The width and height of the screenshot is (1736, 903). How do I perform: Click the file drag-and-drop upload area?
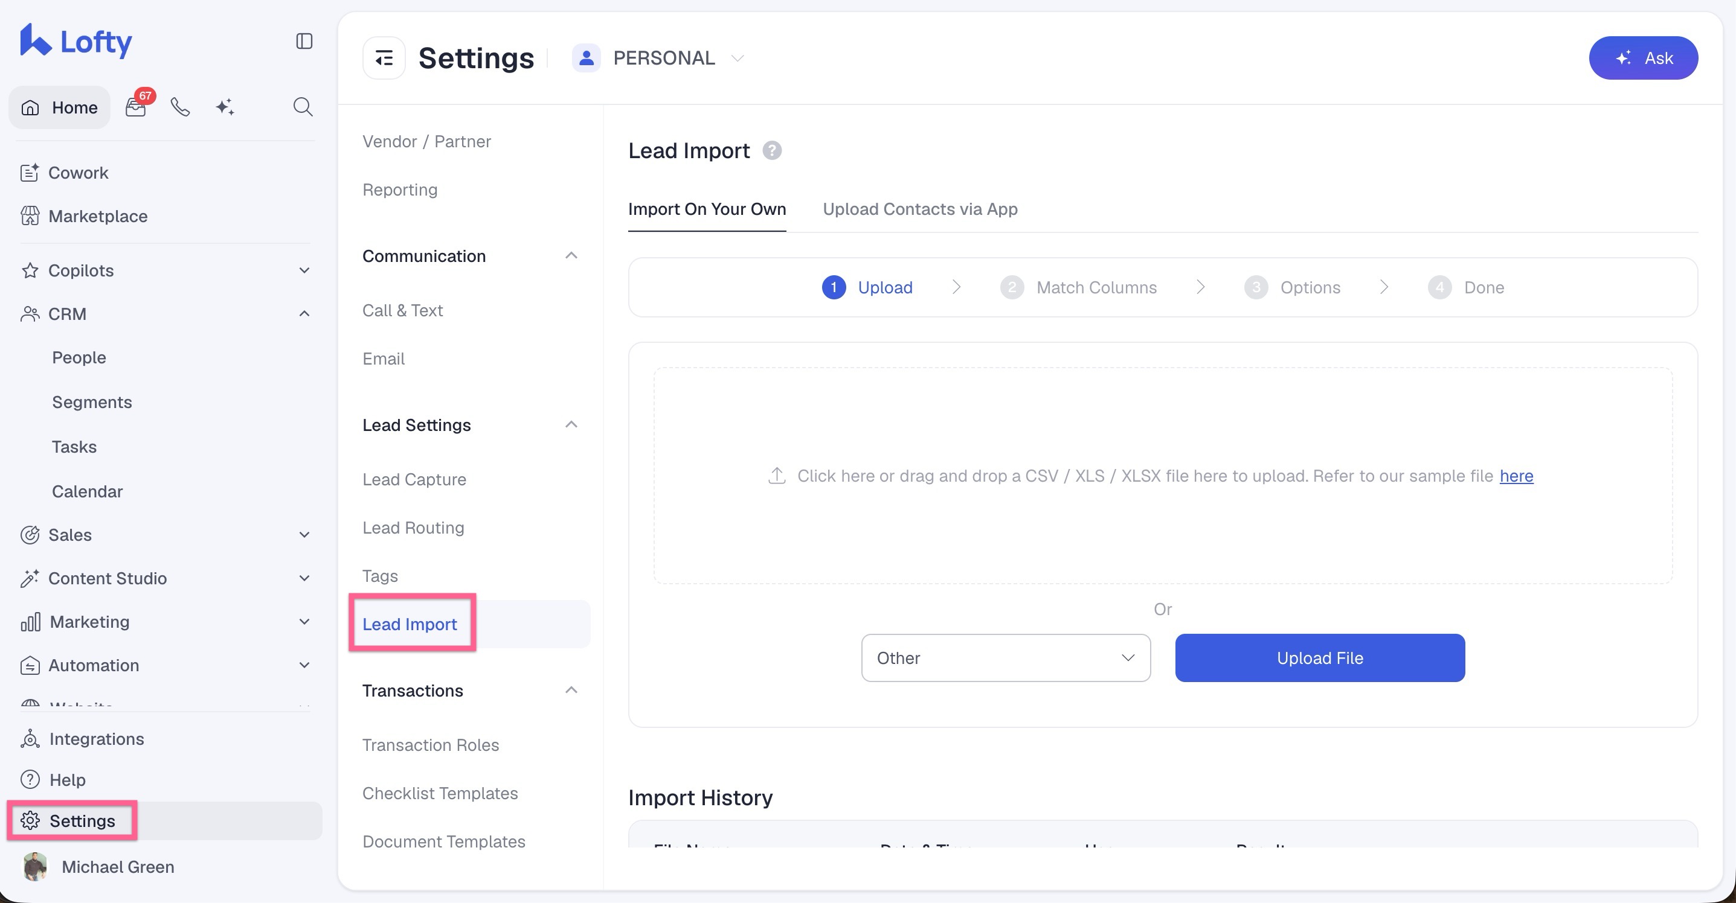point(1163,476)
